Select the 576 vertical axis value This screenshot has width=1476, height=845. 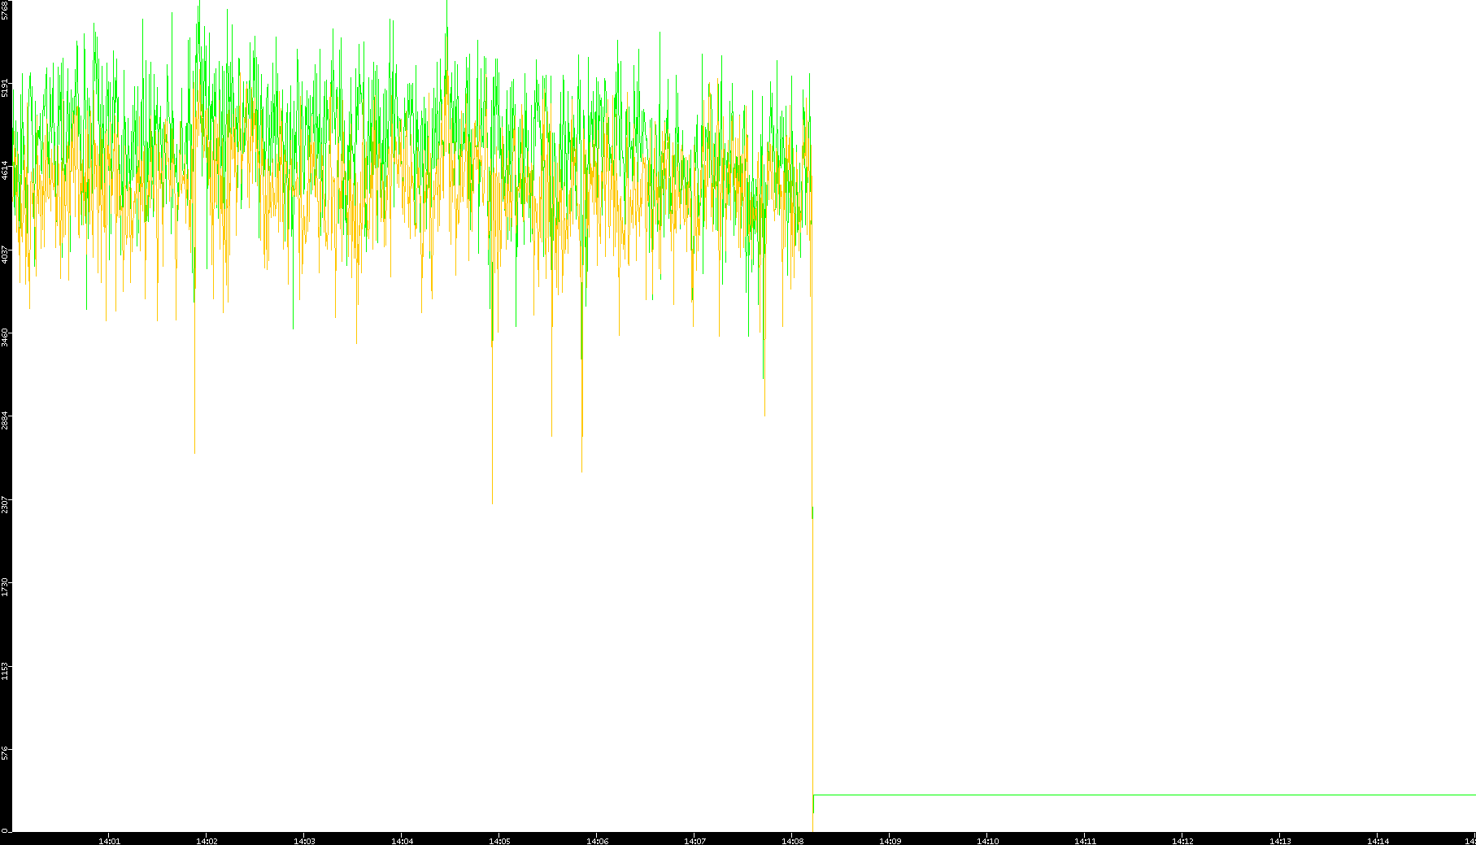pos(6,753)
